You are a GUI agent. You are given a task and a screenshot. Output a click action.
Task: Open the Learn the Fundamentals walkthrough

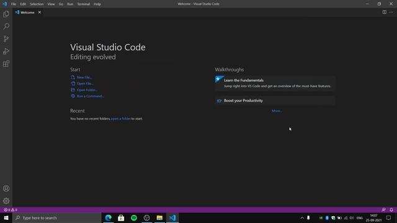275,83
